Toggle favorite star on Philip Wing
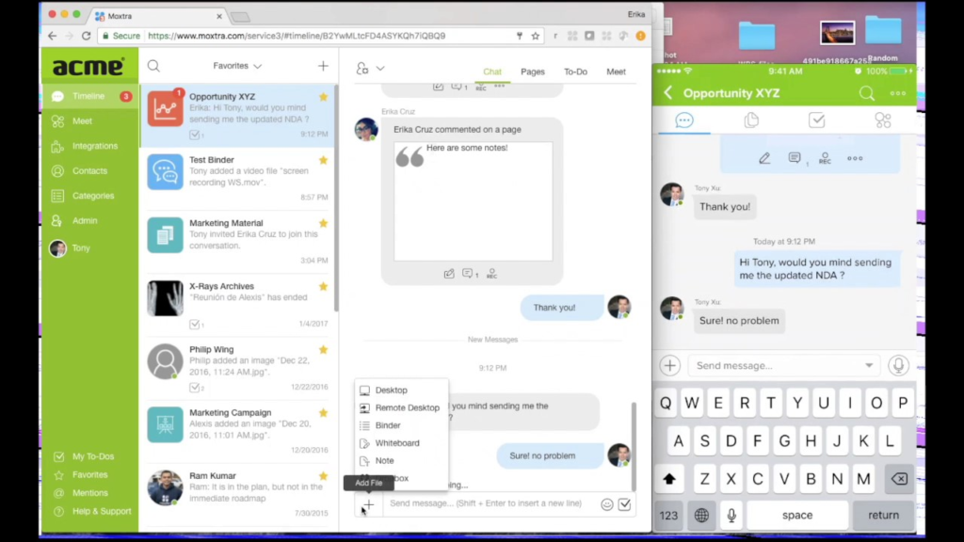This screenshot has width=964, height=542. pos(324,350)
